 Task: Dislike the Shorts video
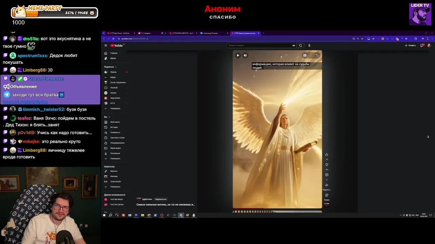(327, 165)
